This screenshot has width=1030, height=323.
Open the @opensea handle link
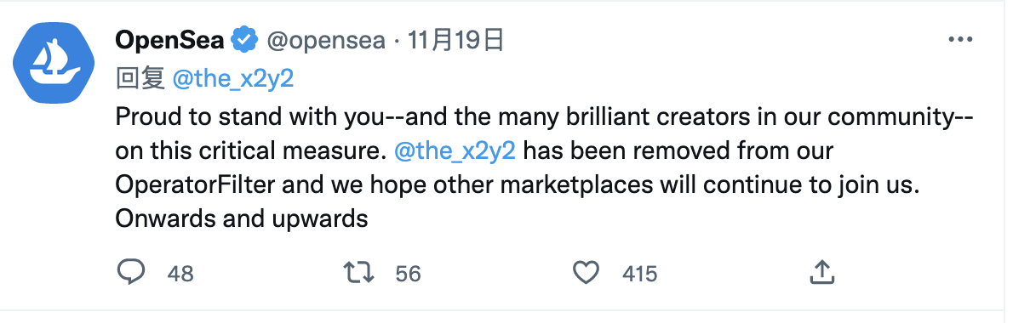[326, 40]
